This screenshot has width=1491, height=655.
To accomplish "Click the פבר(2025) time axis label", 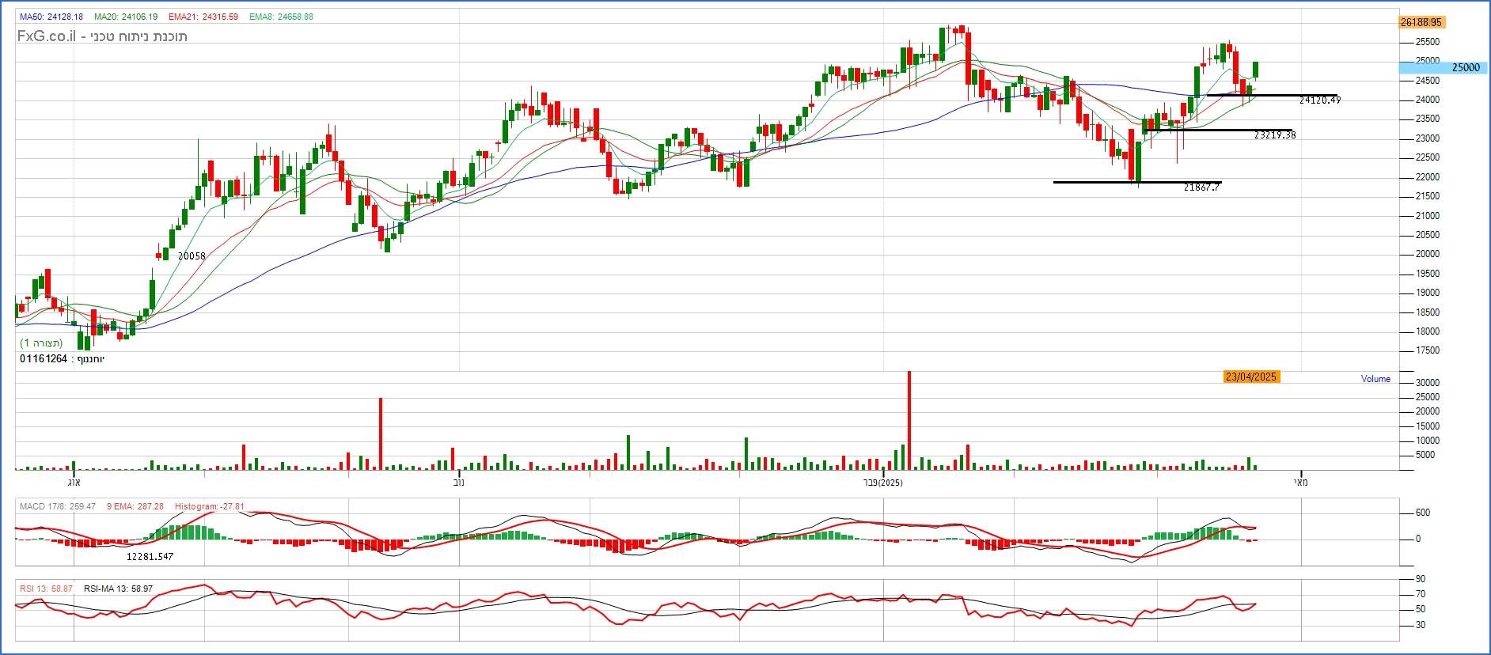I will point(882,483).
